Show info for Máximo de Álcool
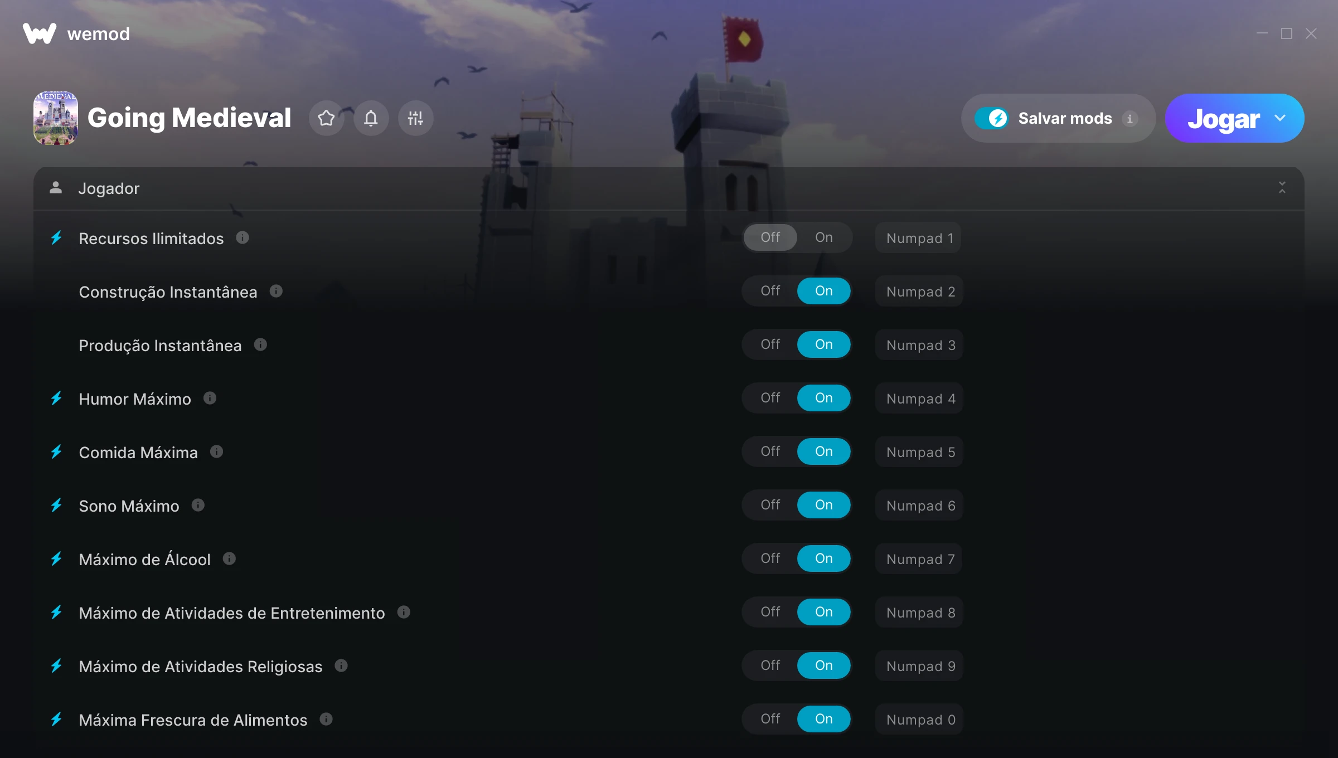1338x758 pixels. [x=229, y=558]
